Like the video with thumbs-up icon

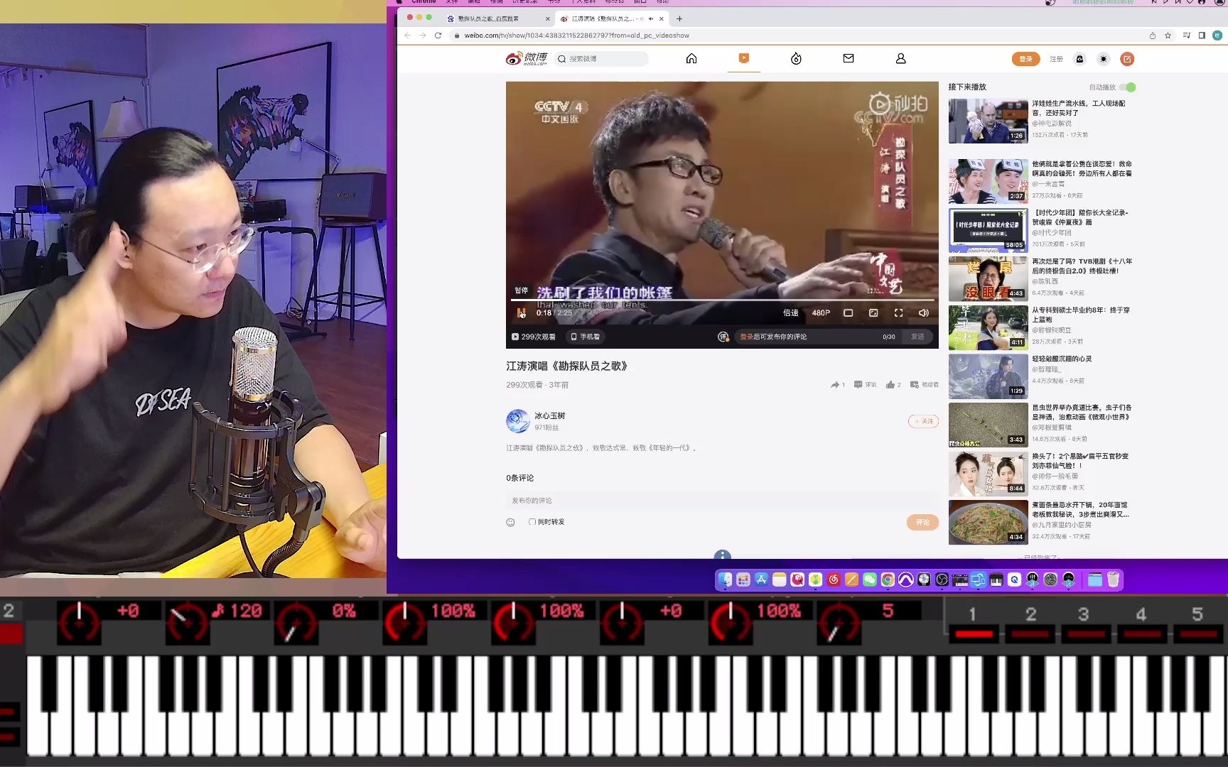coord(890,385)
